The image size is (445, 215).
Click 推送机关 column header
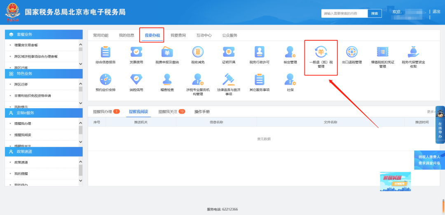(141, 122)
